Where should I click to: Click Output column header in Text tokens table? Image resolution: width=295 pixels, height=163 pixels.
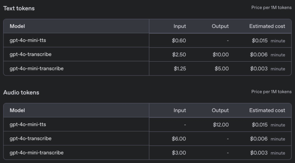[x=220, y=26]
